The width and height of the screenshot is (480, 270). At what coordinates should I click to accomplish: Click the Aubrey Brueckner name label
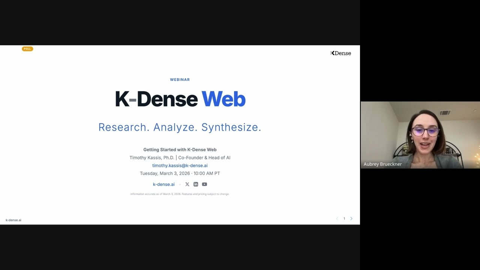tap(382, 164)
